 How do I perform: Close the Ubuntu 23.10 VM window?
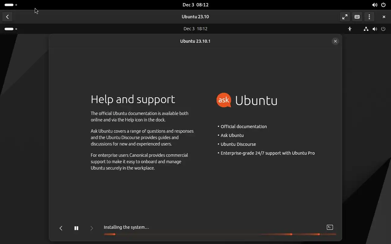[384, 17]
